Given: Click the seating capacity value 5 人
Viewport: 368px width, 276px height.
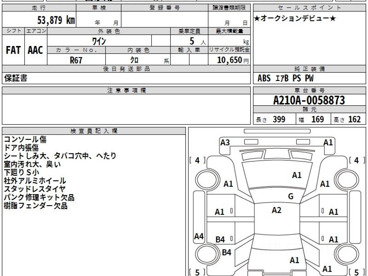Looking at the screenshot, I should coord(198,41).
